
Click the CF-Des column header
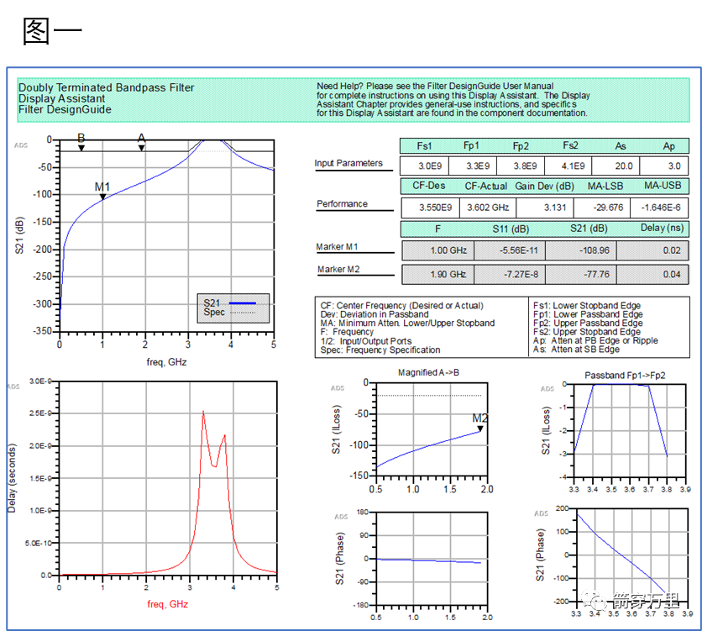(x=429, y=186)
